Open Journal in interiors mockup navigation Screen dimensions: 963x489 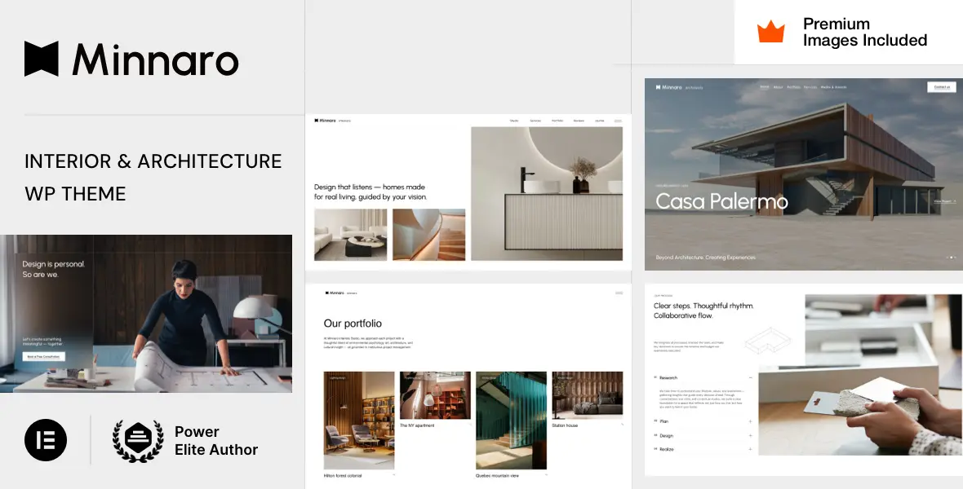click(599, 121)
